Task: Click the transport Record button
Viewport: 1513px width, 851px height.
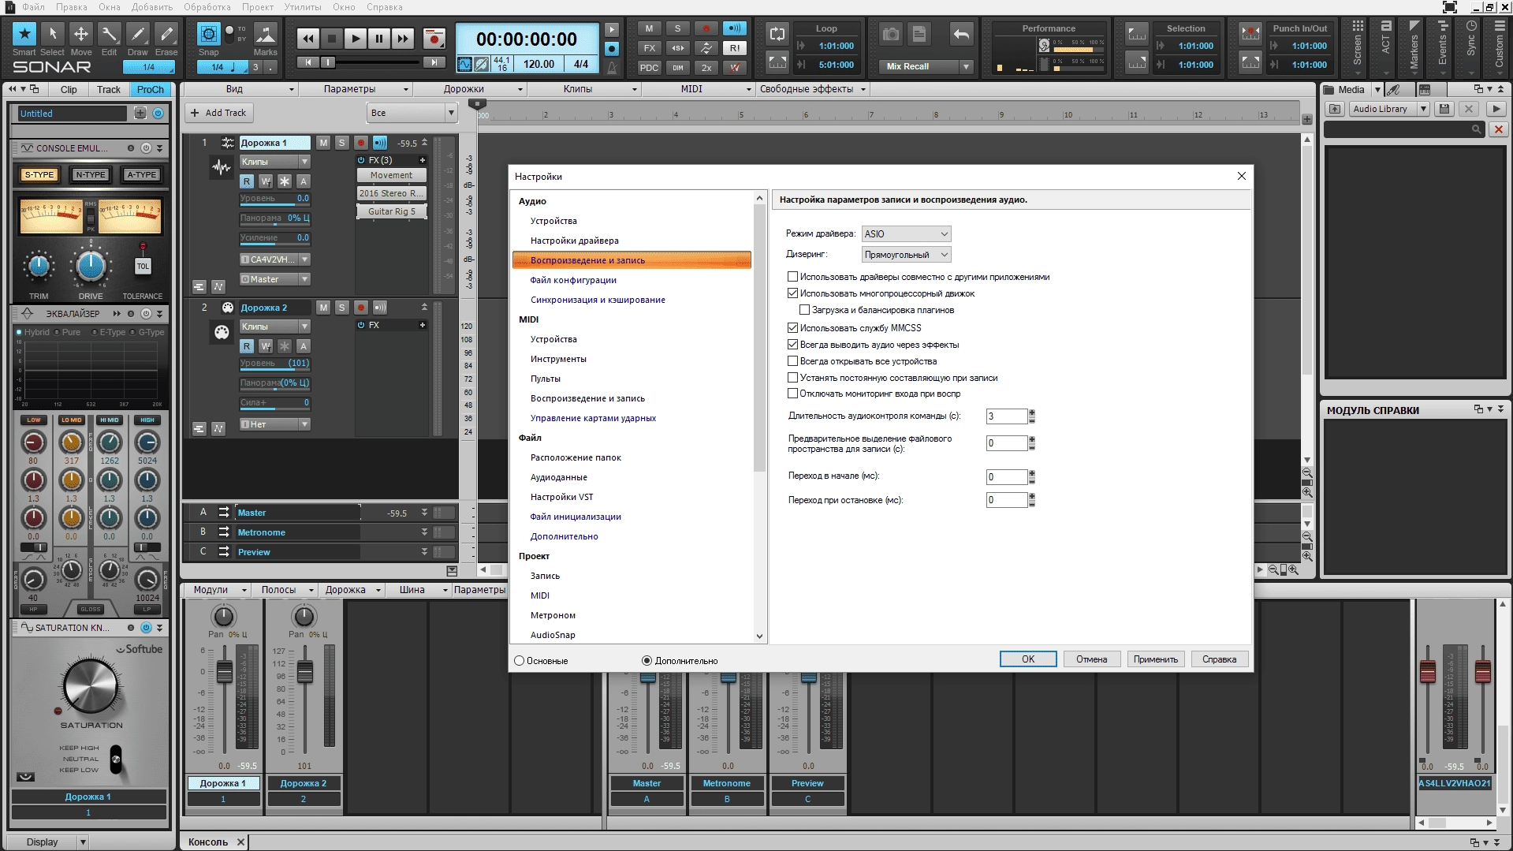Action: (x=434, y=38)
